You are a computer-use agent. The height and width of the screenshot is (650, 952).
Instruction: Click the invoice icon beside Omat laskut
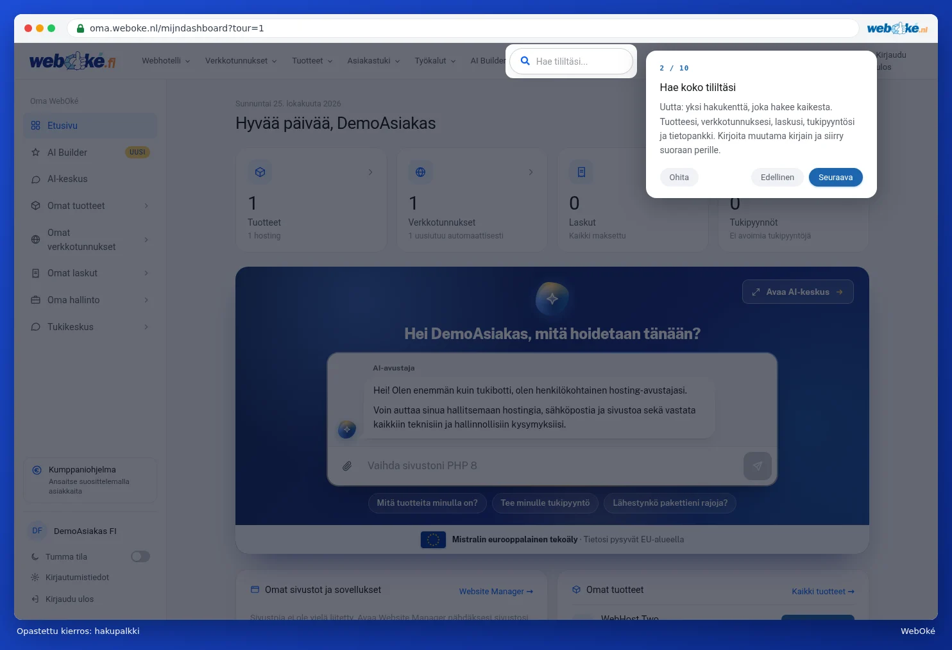coord(35,273)
